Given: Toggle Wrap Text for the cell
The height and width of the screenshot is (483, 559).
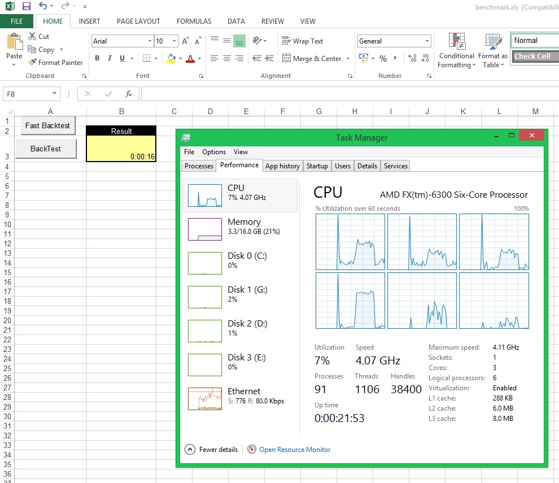Looking at the screenshot, I should click(303, 41).
